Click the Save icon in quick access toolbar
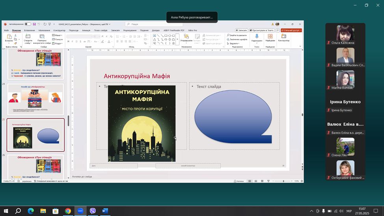 pos(34,24)
